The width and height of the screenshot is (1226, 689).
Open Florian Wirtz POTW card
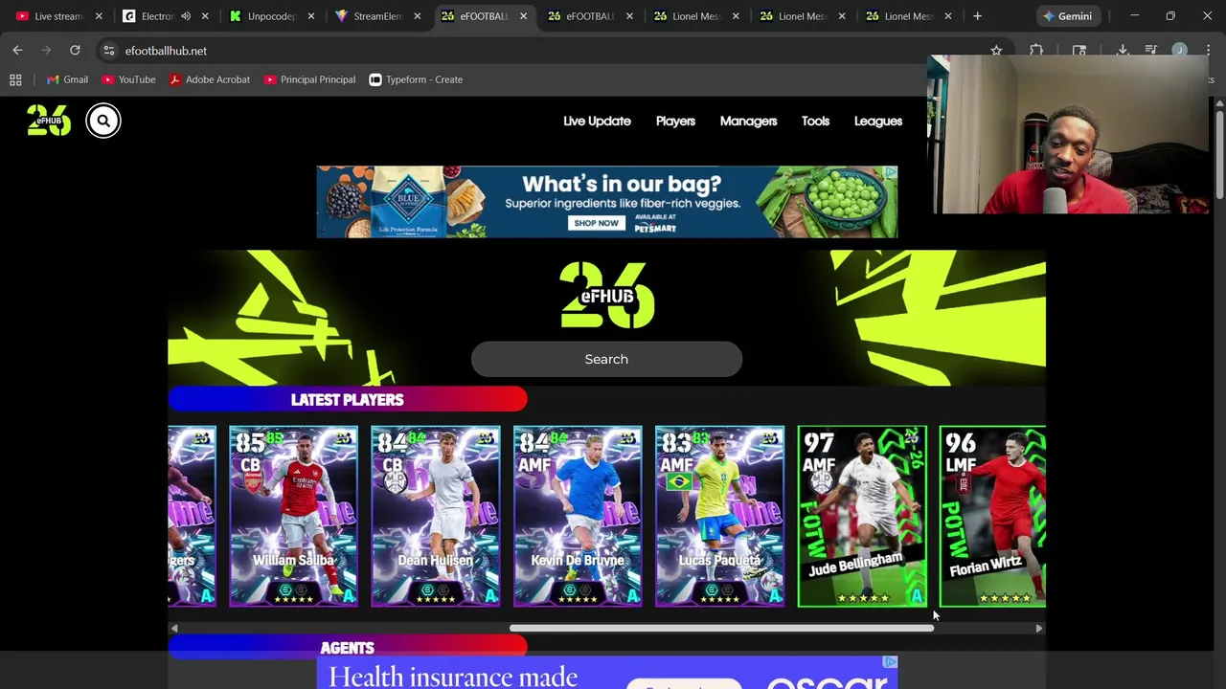click(992, 516)
